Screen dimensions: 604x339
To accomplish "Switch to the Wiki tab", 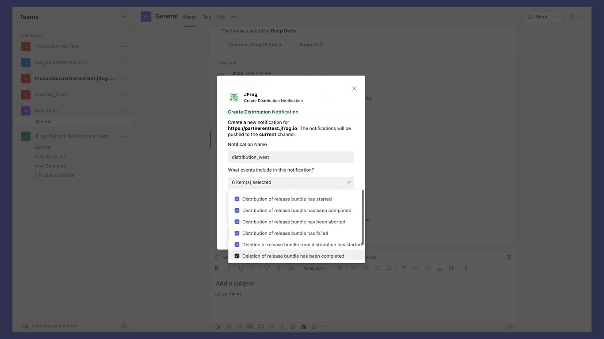I will [221, 17].
